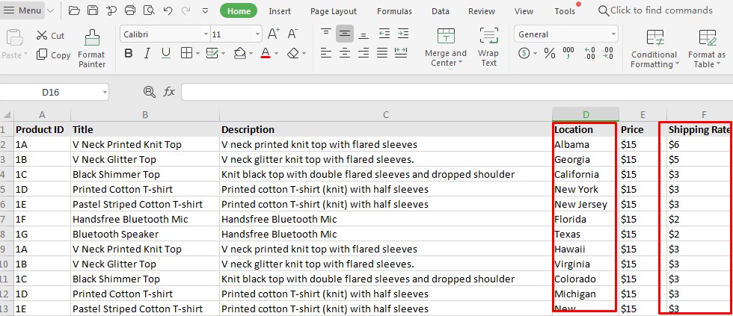Open the Calibri font name dropdown
The width and height of the screenshot is (733, 316).
coord(206,34)
